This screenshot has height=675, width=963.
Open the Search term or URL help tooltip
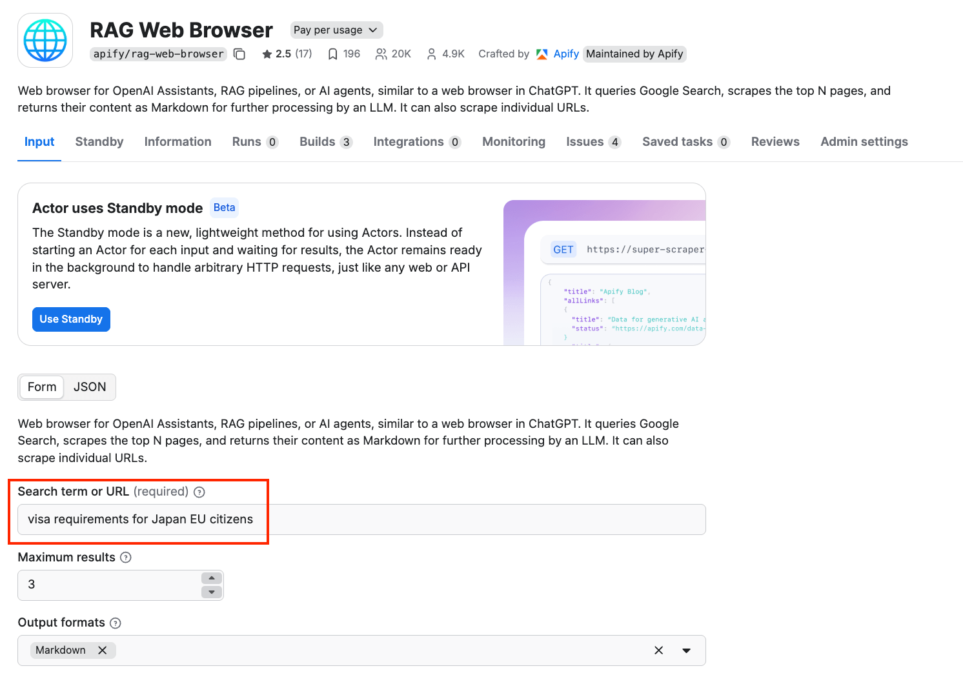tap(199, 492)
